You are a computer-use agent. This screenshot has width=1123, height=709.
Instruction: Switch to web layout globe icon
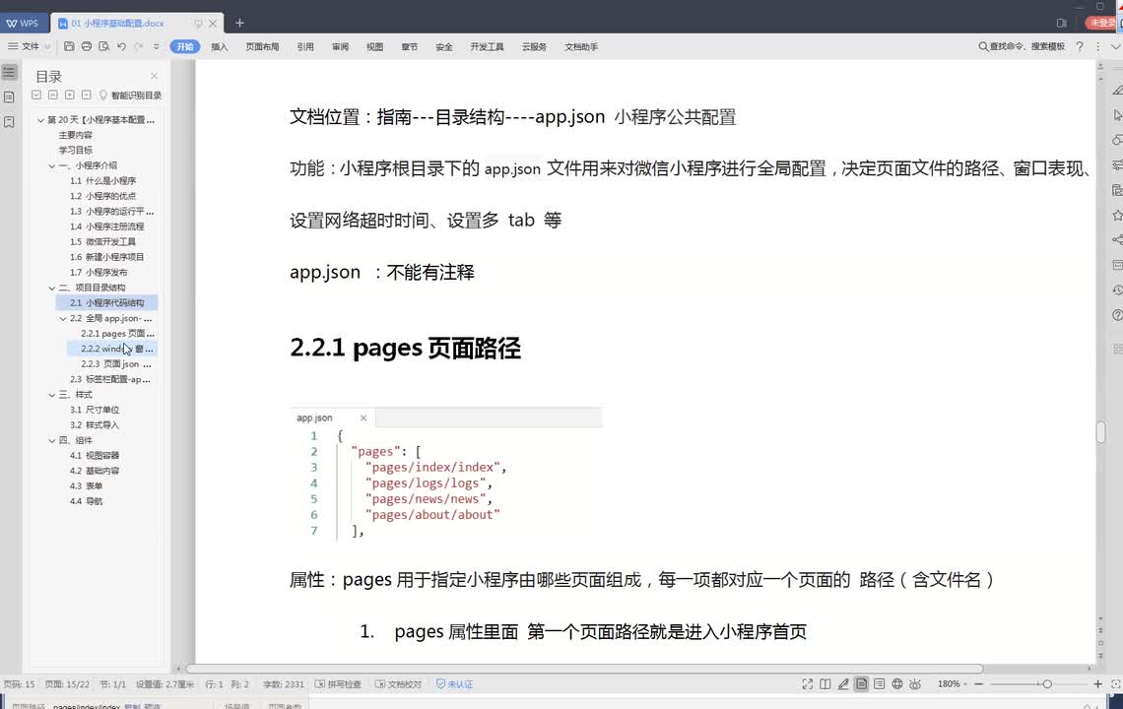click(896, 684)
